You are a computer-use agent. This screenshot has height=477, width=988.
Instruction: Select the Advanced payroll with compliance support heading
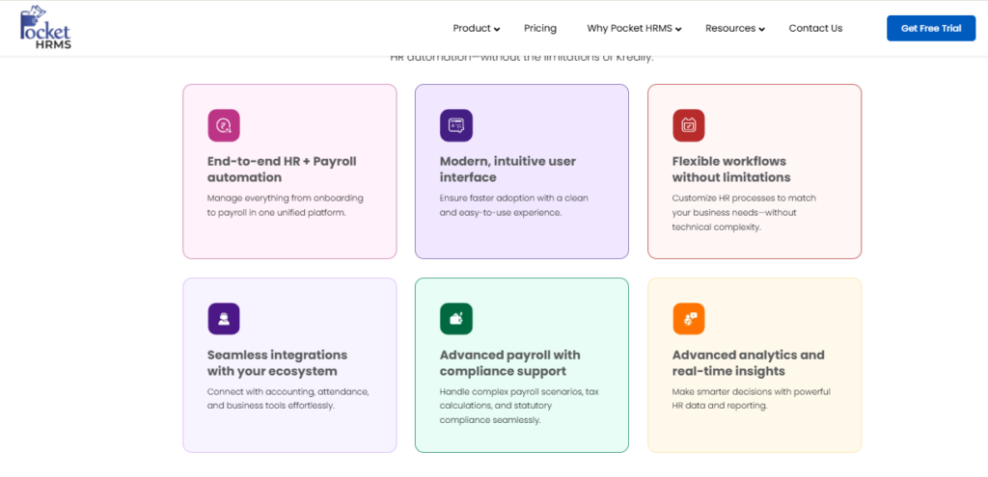point(509,363)
